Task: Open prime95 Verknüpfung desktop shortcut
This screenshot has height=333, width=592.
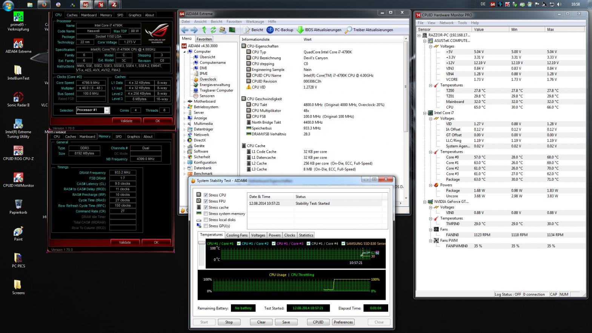Action: [x=18, y=21]
